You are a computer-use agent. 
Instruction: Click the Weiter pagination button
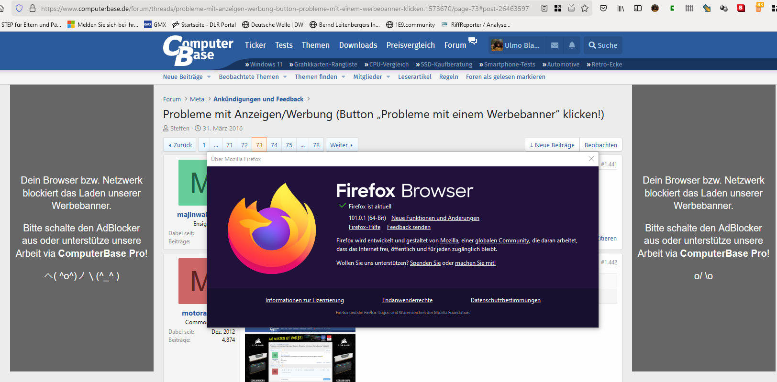click(x=341, y=145)
